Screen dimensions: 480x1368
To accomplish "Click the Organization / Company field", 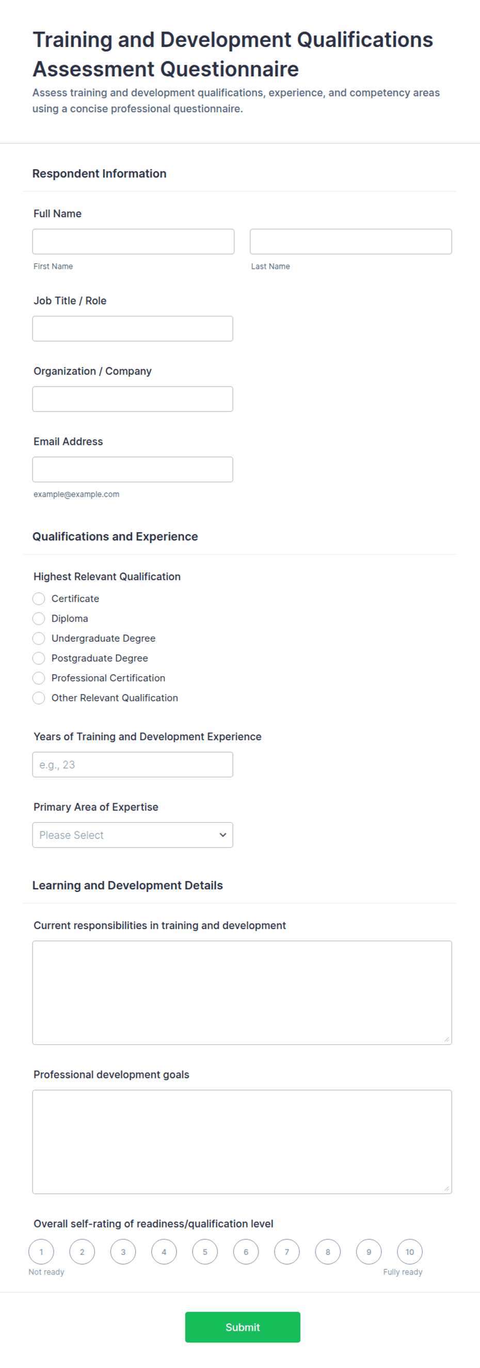I will (x=133, y=399).
